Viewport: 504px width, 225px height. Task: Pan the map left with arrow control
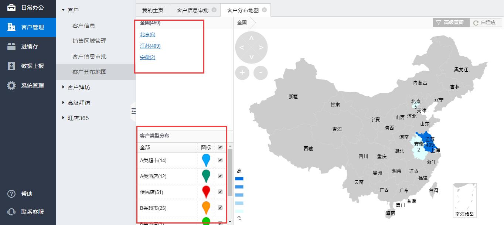242,48
